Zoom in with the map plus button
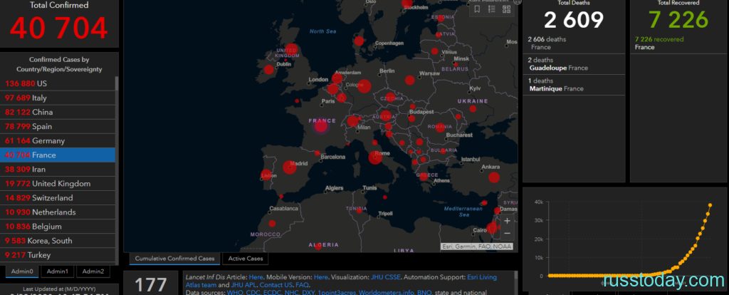 click(x=507, y=221)
